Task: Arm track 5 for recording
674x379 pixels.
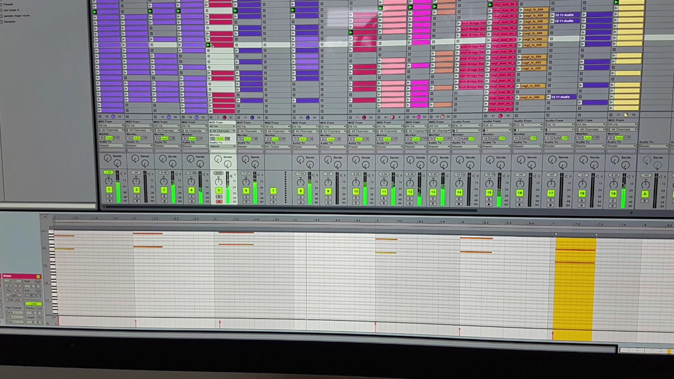Action: (x=219, y=202)
